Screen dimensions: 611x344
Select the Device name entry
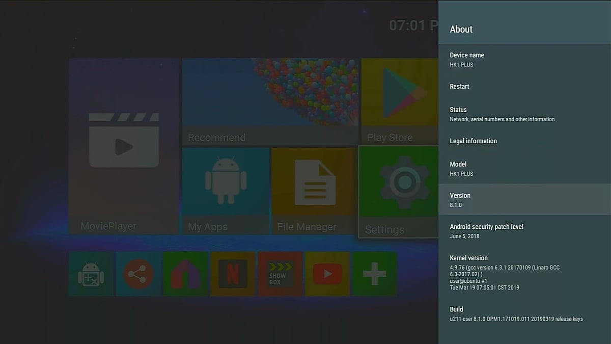(524, 60)
